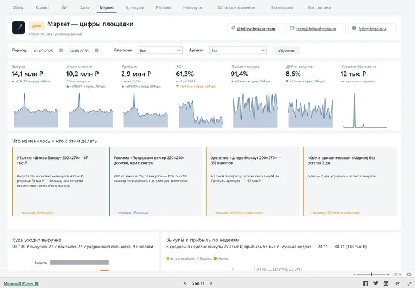Follow the «→ вкладка «Реклама»» link
Image resolution: width=415 pixels, height=288 pixels.
pos(132,213)
